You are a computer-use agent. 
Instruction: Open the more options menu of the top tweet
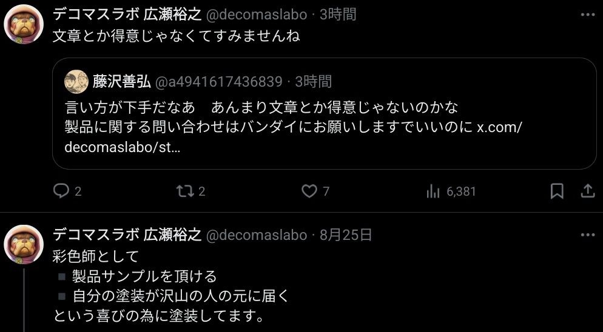588,15
